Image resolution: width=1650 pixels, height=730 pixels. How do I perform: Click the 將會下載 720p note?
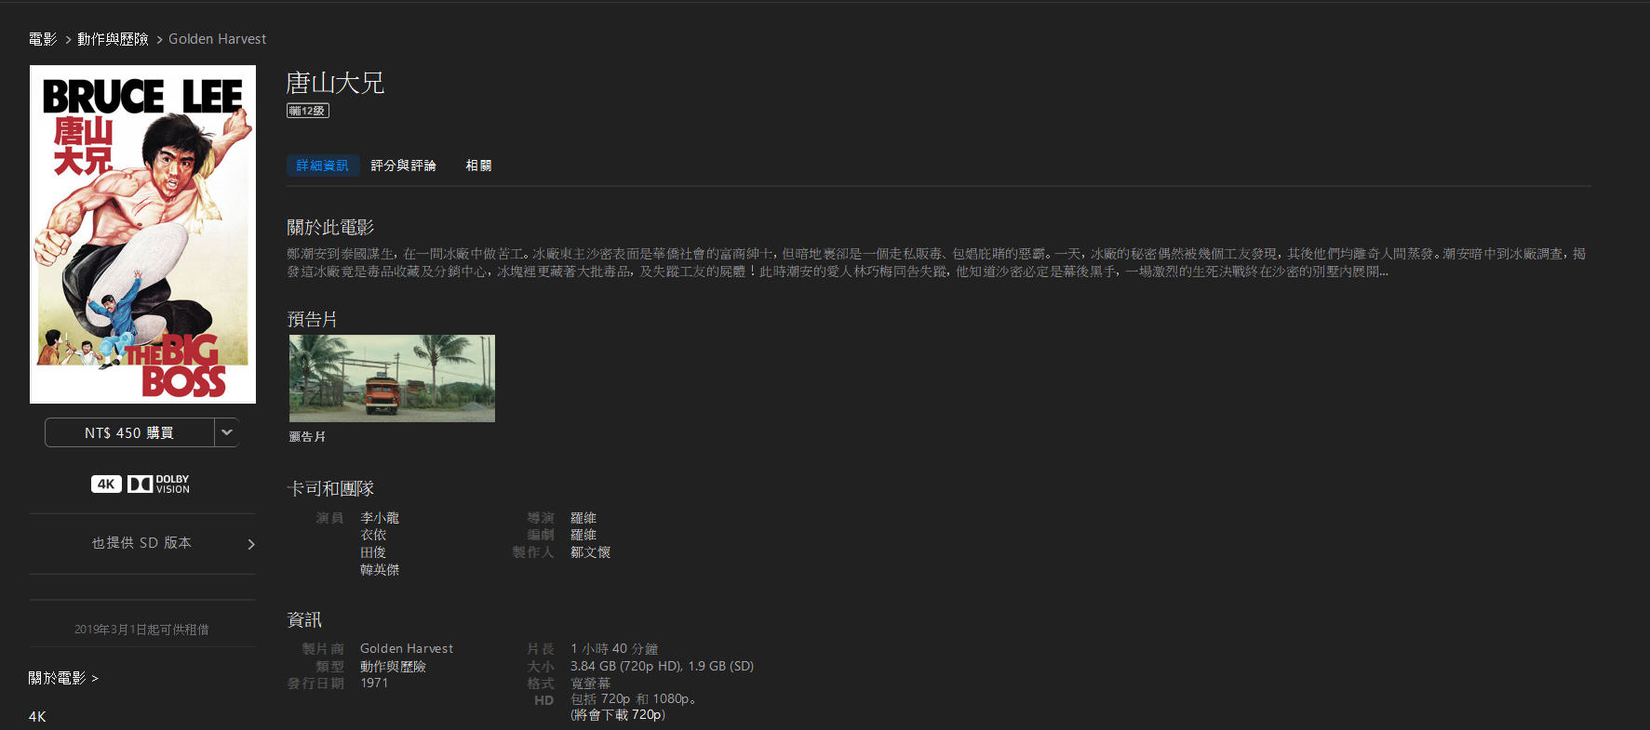618,715
